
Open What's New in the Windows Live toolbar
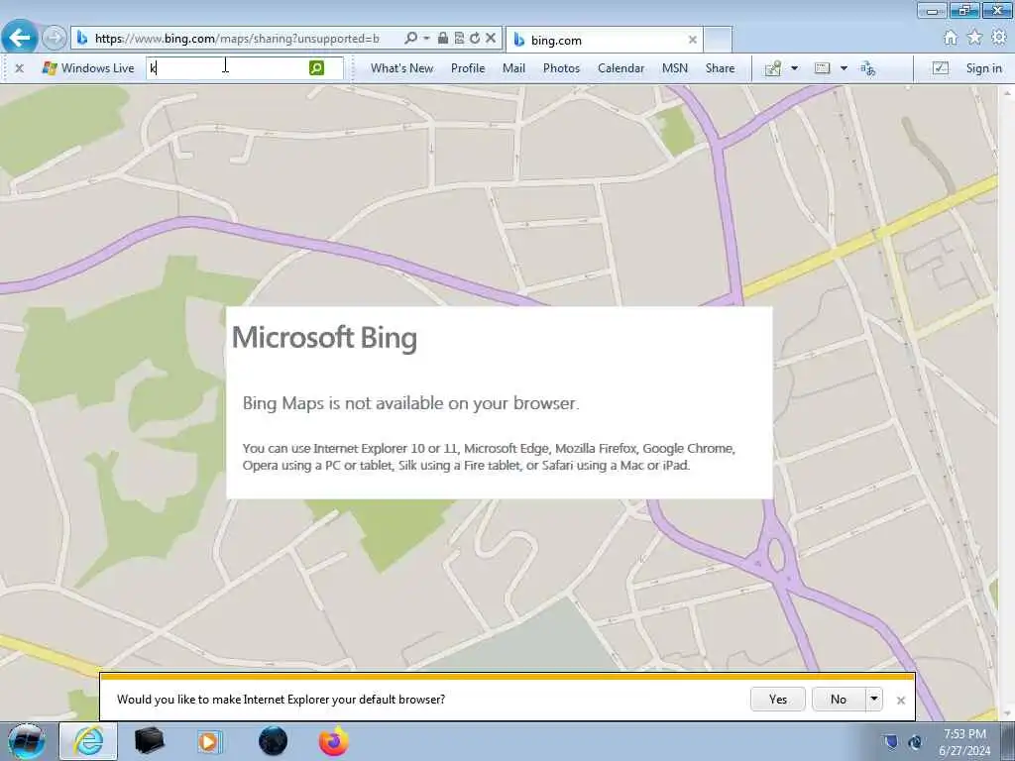click(x=402, y=68)
